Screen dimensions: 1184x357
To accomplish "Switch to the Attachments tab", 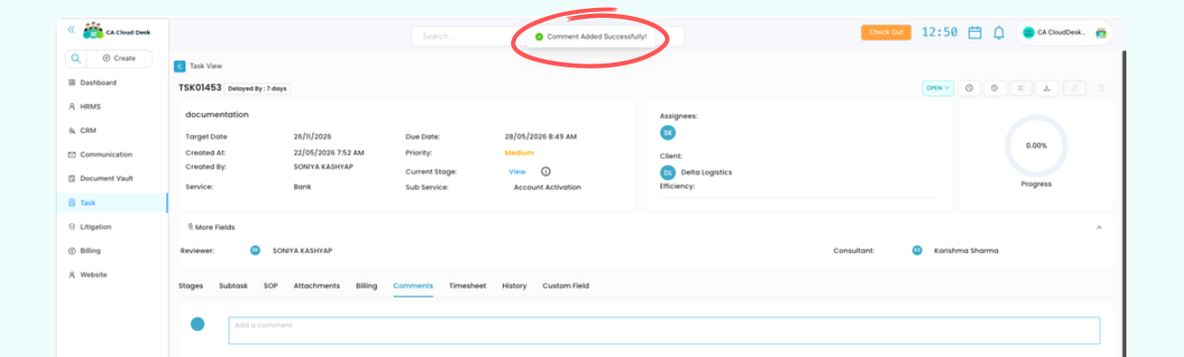I will click(x=316, y=287).
